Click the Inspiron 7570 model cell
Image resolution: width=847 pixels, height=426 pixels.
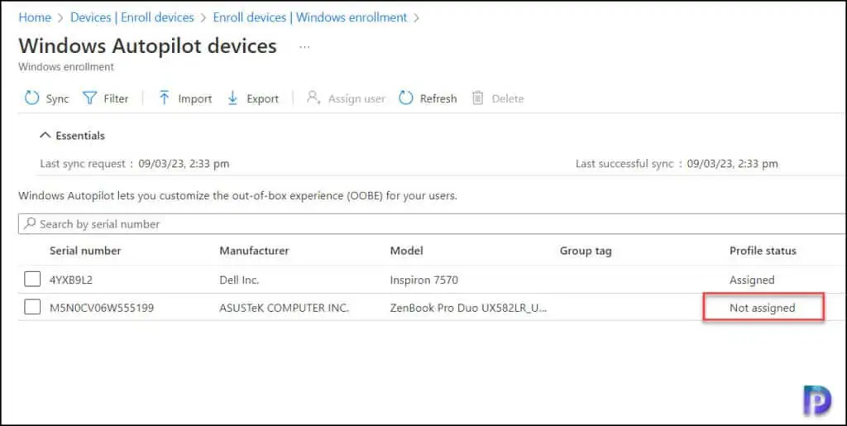tap(424, 280)
